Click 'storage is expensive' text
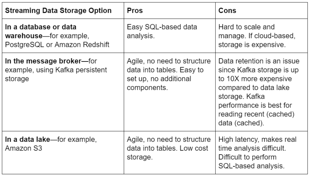 [x=252, y=45]
